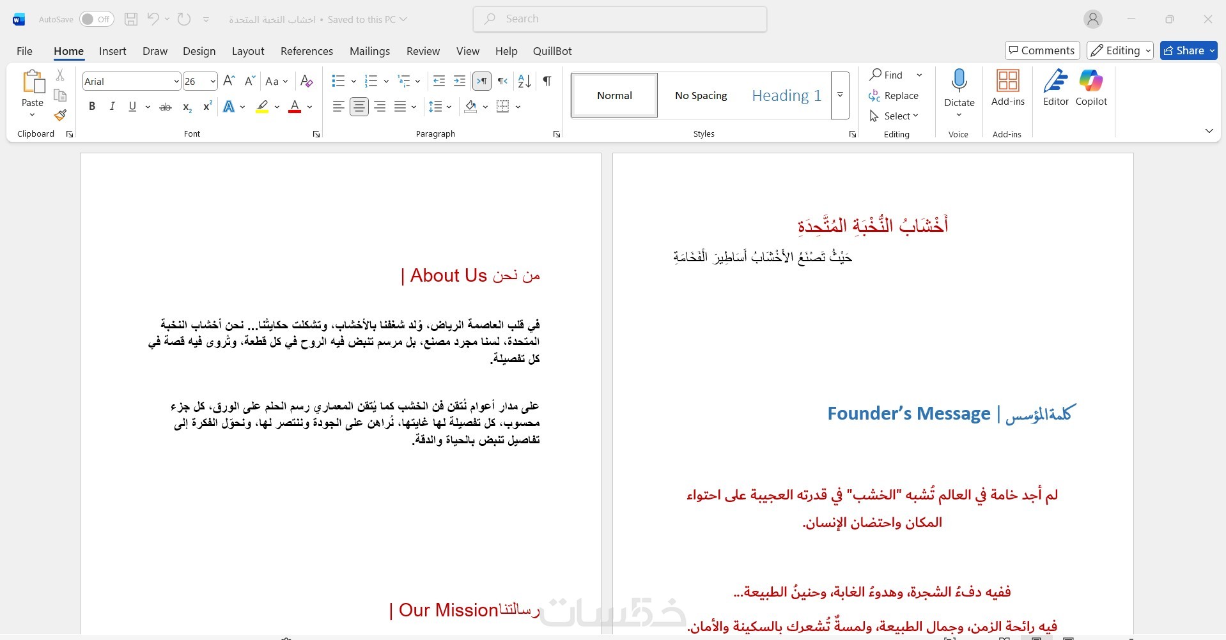Switch to the Layout tab

(x=248, y=51)
